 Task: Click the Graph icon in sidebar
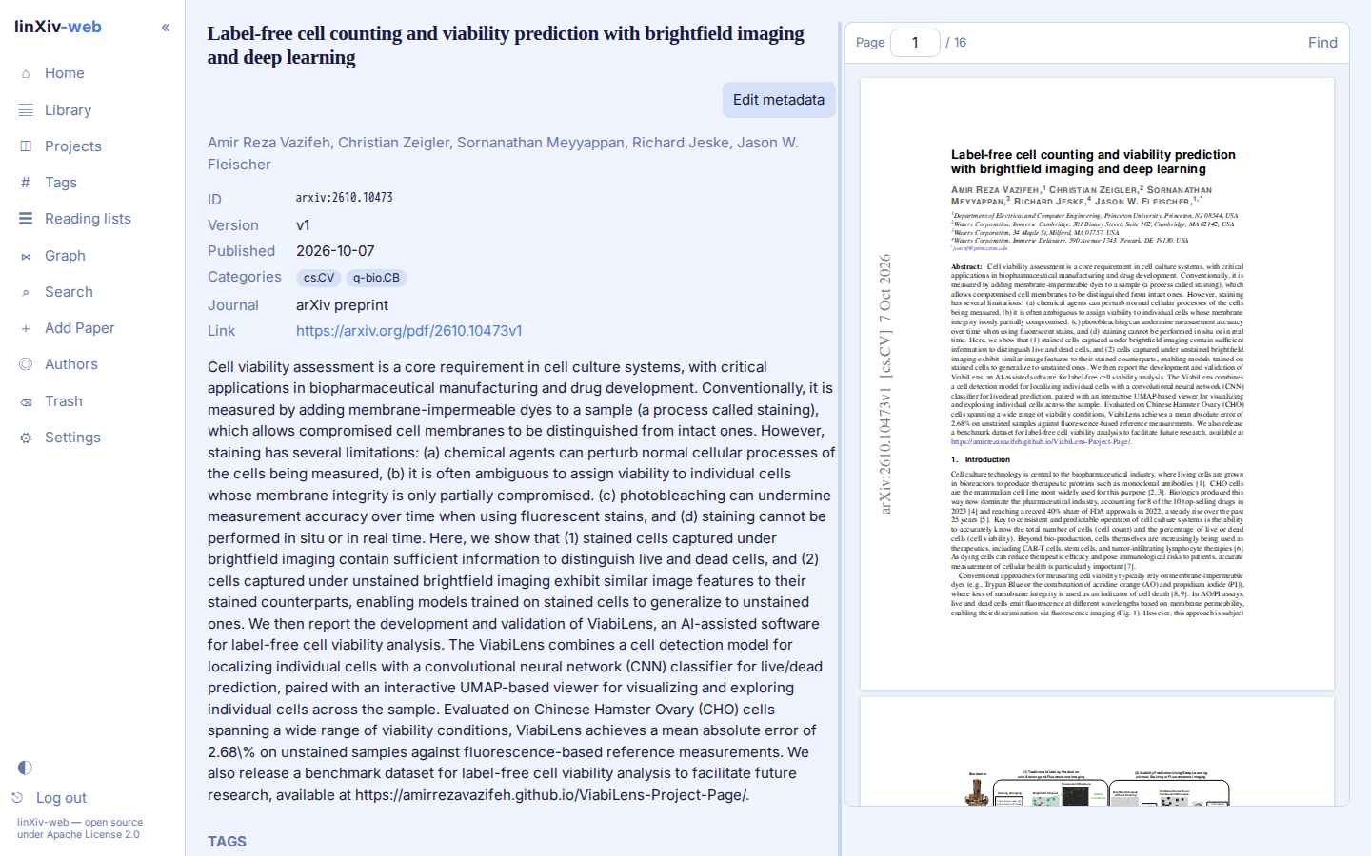pyautogui.click(x=26, y=256)
